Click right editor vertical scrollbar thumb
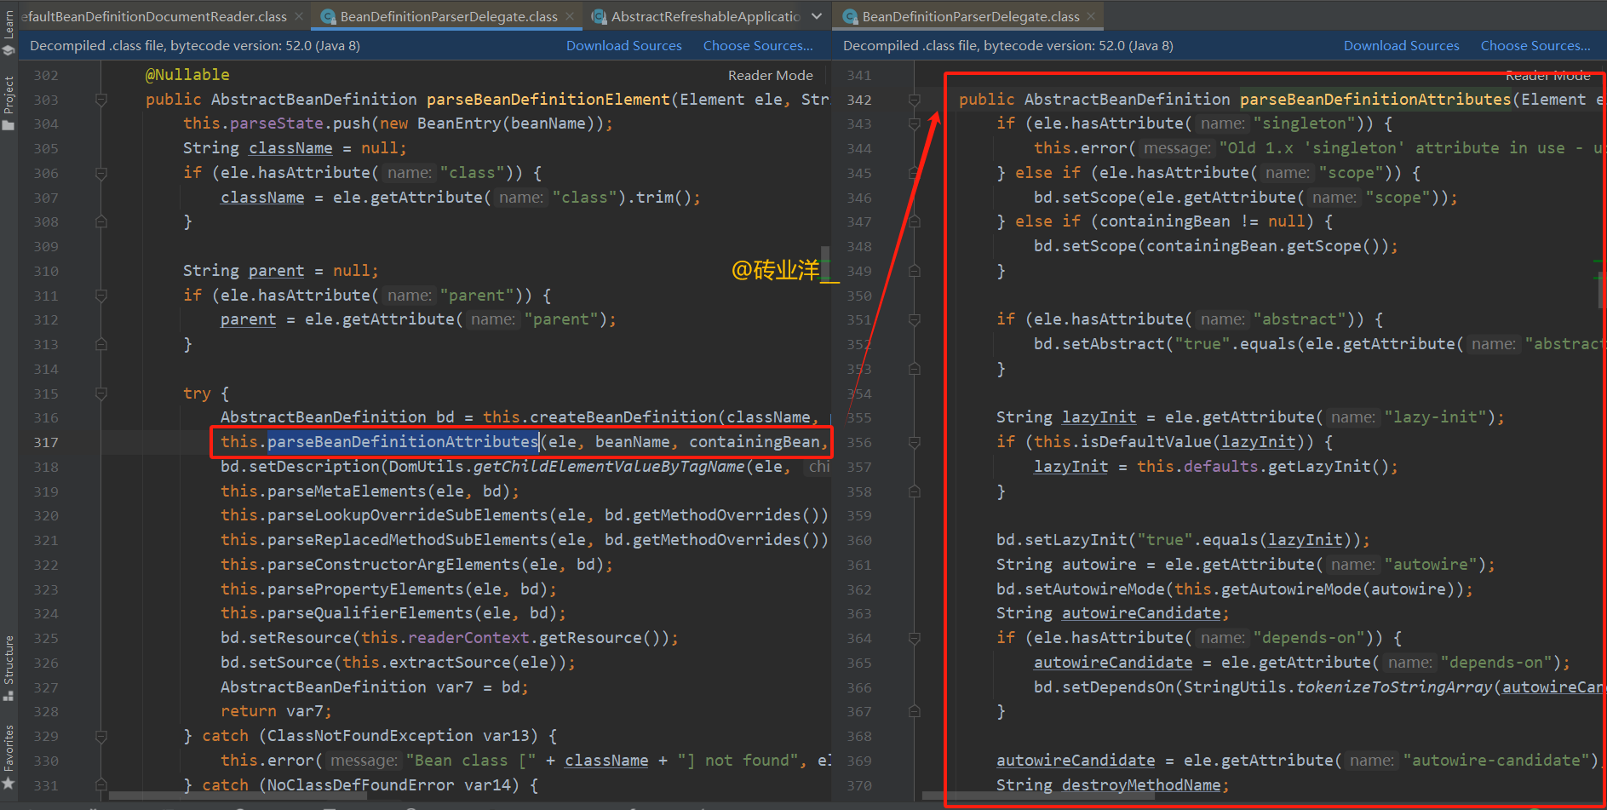This screenshot has width=1607, height=810. 1603,290
